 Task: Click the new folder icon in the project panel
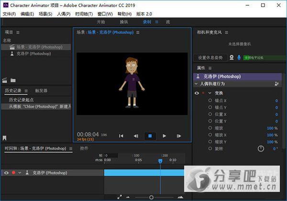pyautogui.click(x=13, y=80)
